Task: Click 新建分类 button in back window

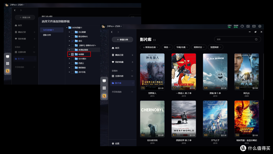Action: pyautogui.click(x=25, y=17)
